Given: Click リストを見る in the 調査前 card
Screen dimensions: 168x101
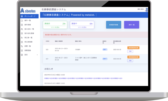Looking at the screenshot, I should [55, 27].
